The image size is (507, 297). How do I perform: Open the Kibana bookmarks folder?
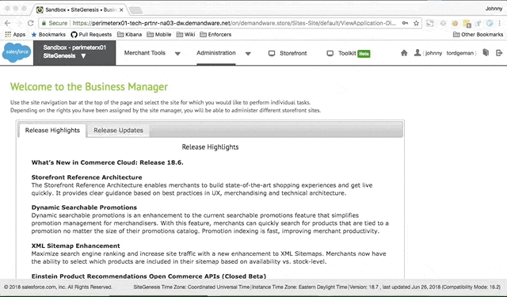click(x=129, y=34)
